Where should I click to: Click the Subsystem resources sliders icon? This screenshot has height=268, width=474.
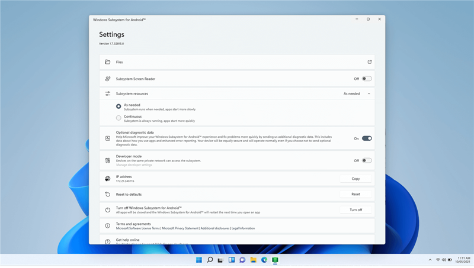(108, 93)
